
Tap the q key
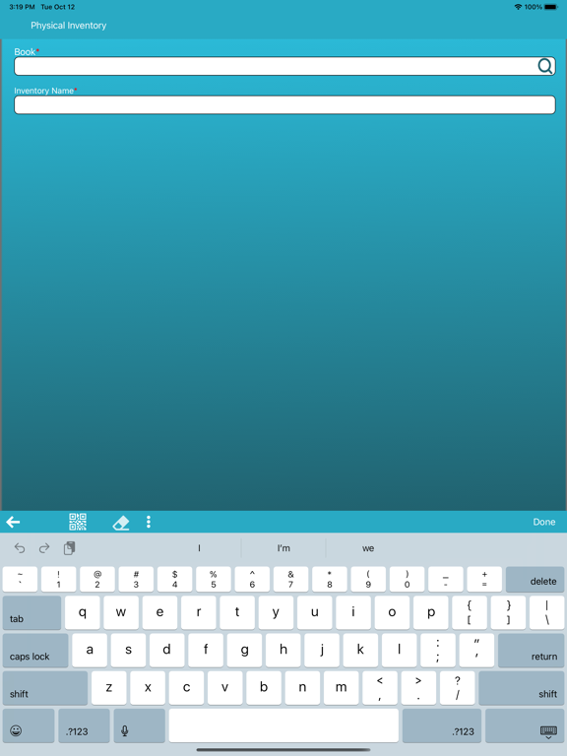coord(83,612)
